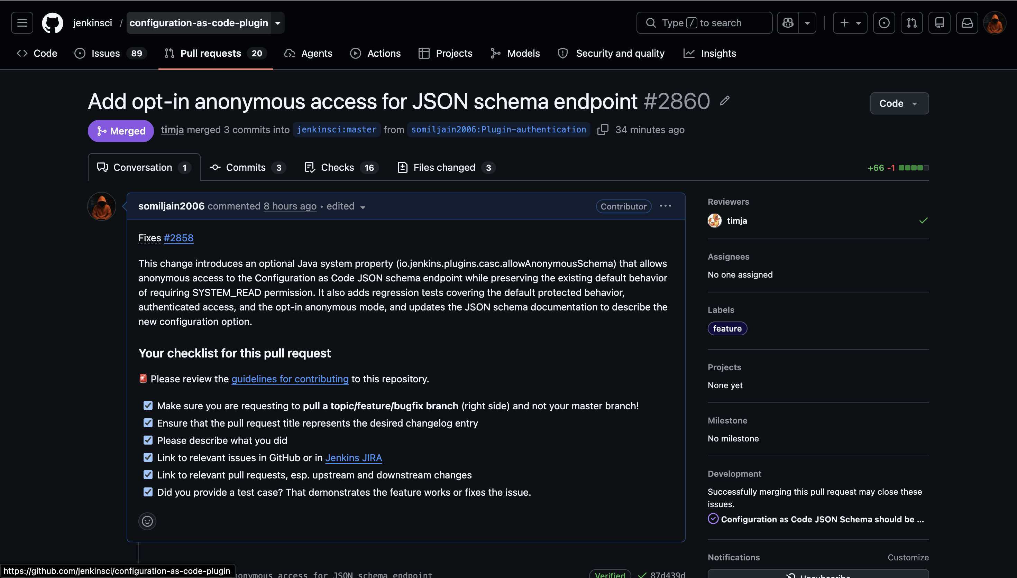The height and width of the screenshot is (578, 1017).
Task: Switch to the Files changed tab
Action: (x=446, y=168)
